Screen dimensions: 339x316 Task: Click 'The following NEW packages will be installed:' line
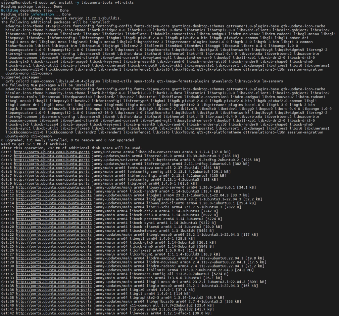[x=48, y=85]
